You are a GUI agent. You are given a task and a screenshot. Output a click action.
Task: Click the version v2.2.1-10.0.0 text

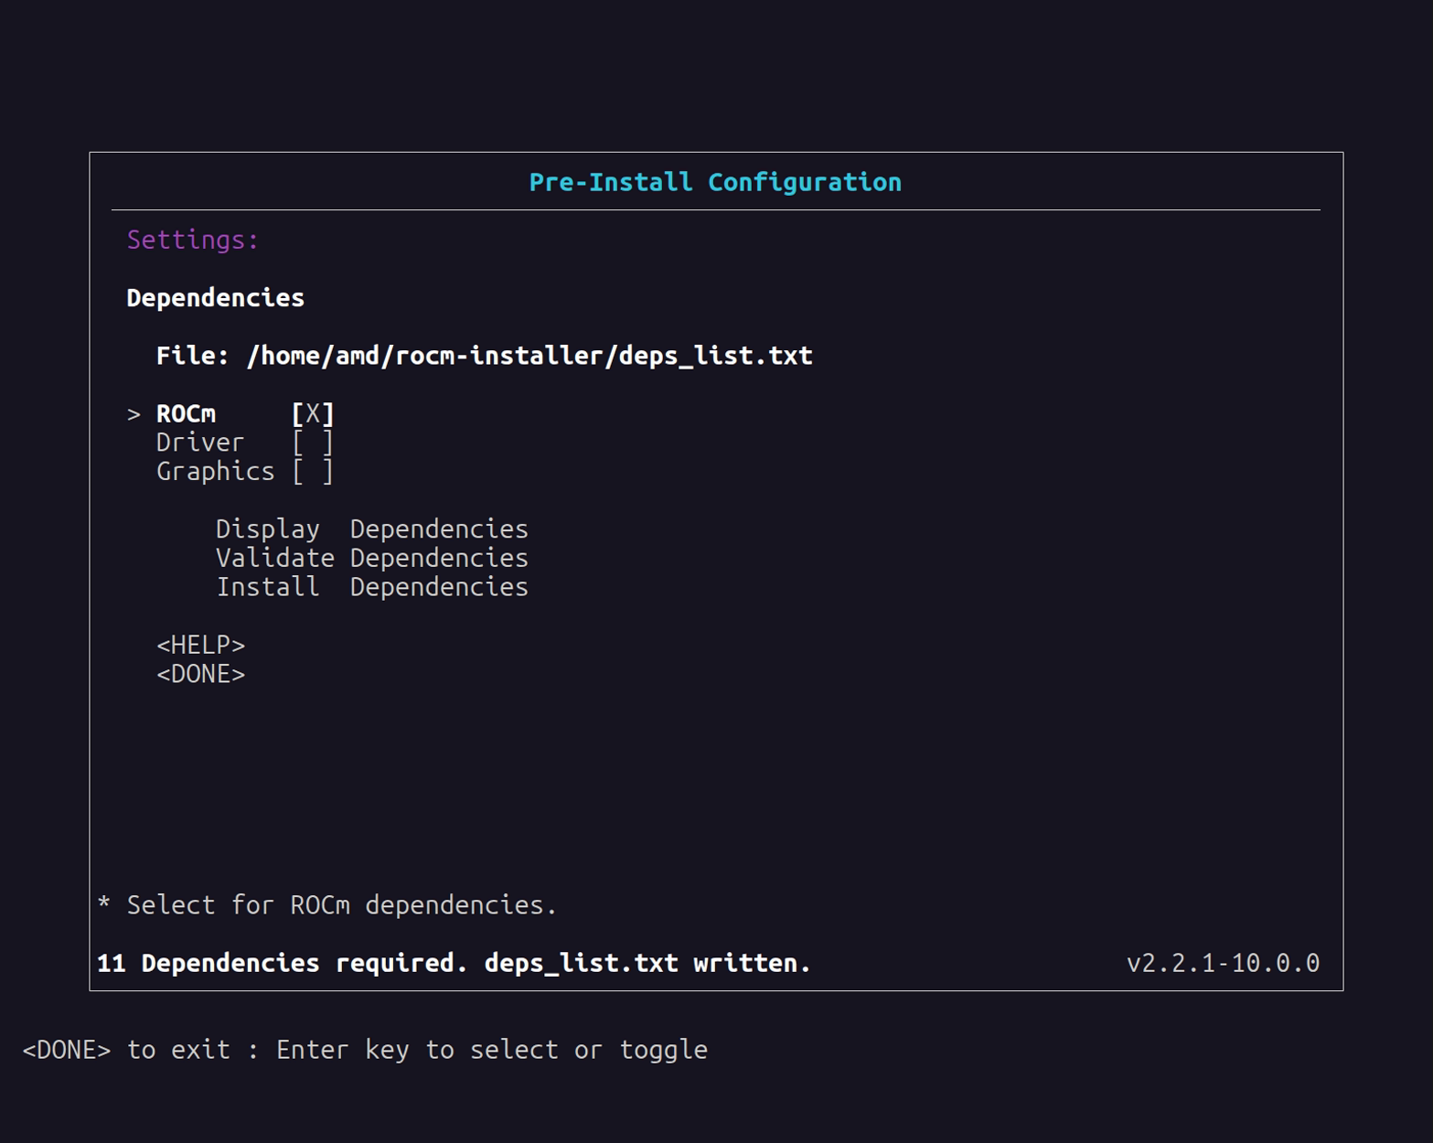click(x=1224, y=963)
